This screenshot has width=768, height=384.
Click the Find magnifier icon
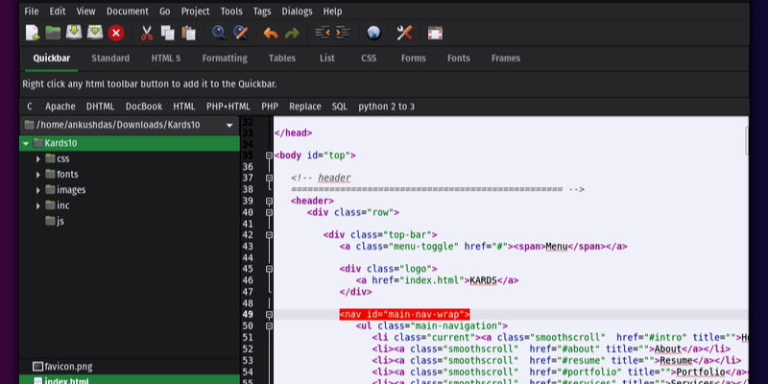pyautogui.click(x=219, y=33)
